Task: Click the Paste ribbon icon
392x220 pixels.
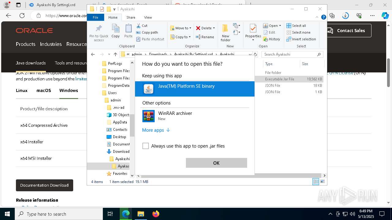Action: point(128,31)
